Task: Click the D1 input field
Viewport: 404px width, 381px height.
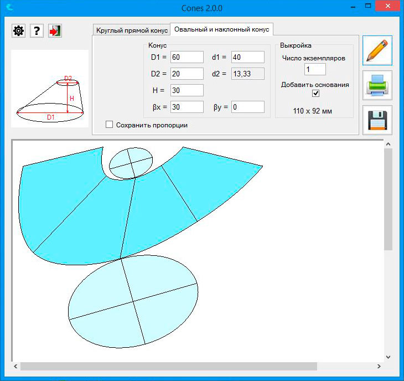Action: 187,57
